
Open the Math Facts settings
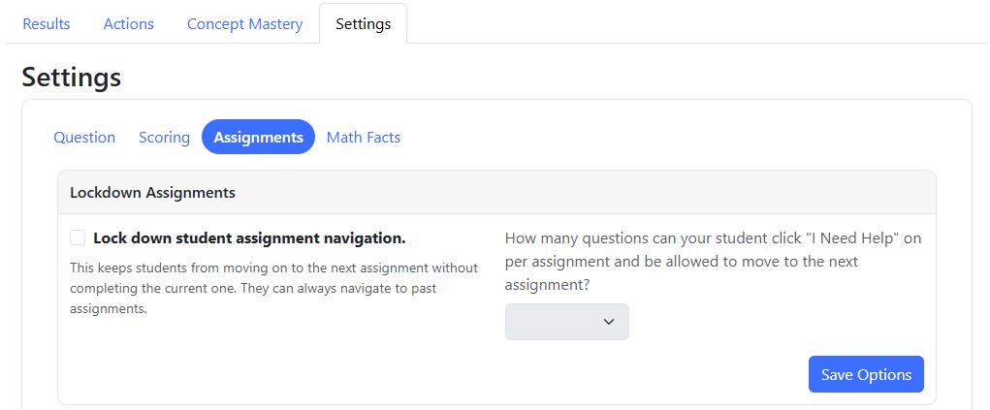tap(364, 137)
